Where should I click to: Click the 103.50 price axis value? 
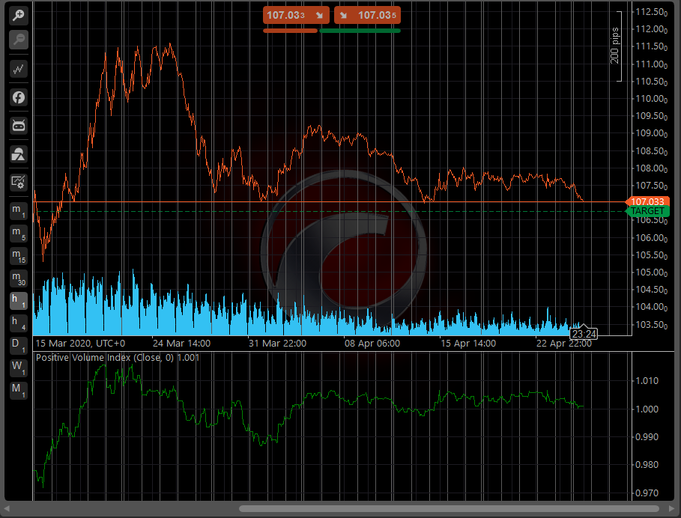click(x=651, y=325)
